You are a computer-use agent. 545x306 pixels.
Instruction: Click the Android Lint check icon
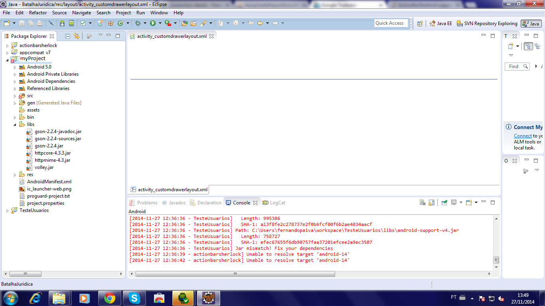(83, 23)
